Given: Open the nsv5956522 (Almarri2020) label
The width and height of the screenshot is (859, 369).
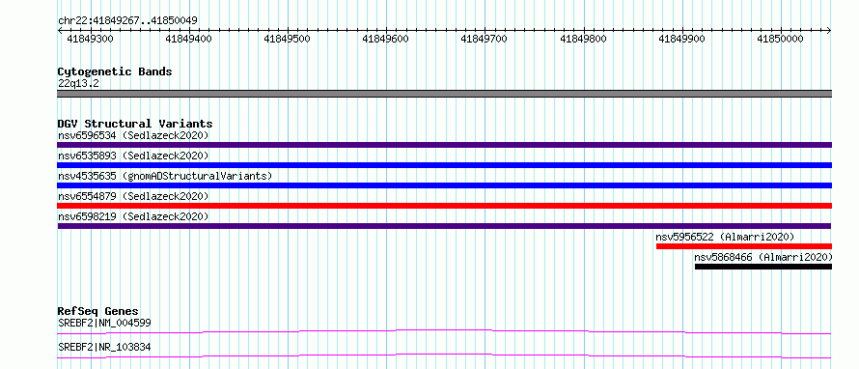Looking at the screenshot, I should click(725, 237).
